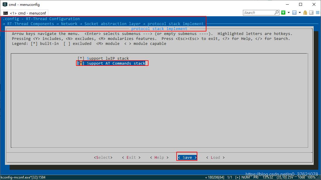Click the '1/1' console count in the status bar
The width and height of the screenshot is (321, 180).
[230, 177]
